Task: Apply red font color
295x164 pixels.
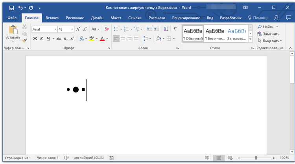Action: [x=102, y=39]
